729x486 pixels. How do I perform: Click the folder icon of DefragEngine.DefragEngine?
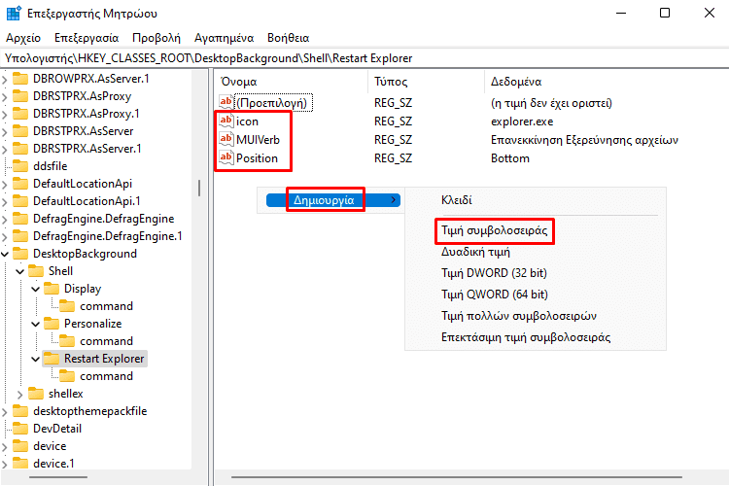[x=20, y=219]
